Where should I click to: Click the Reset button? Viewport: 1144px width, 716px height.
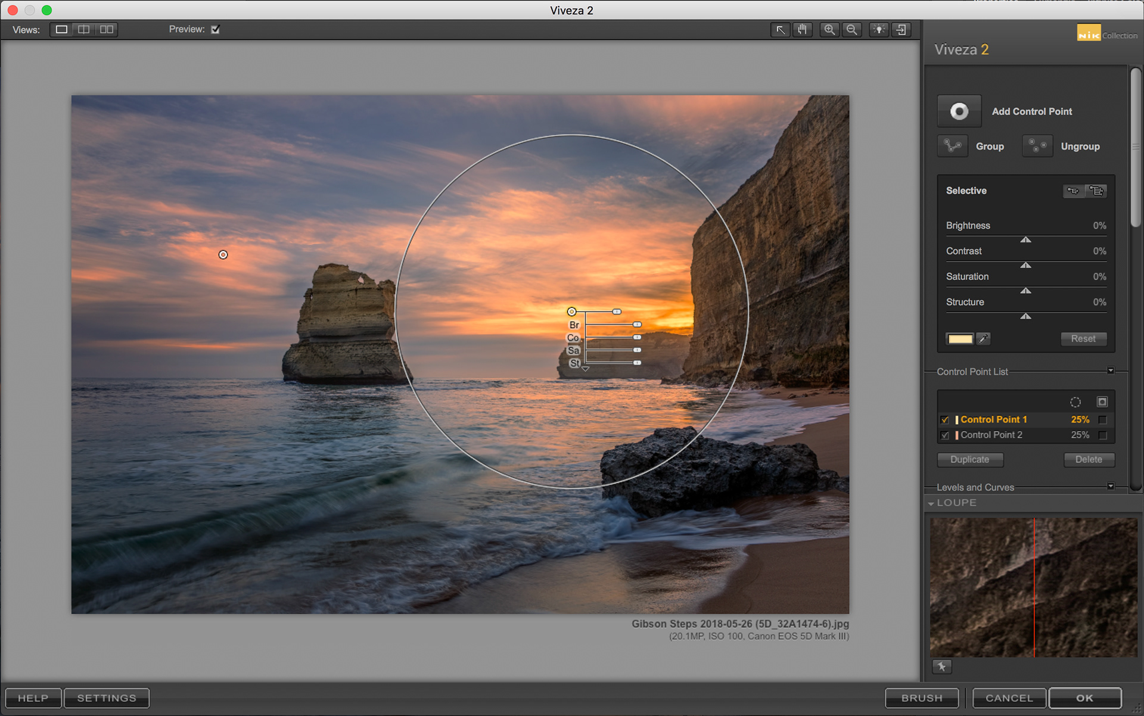[1083, 338]
